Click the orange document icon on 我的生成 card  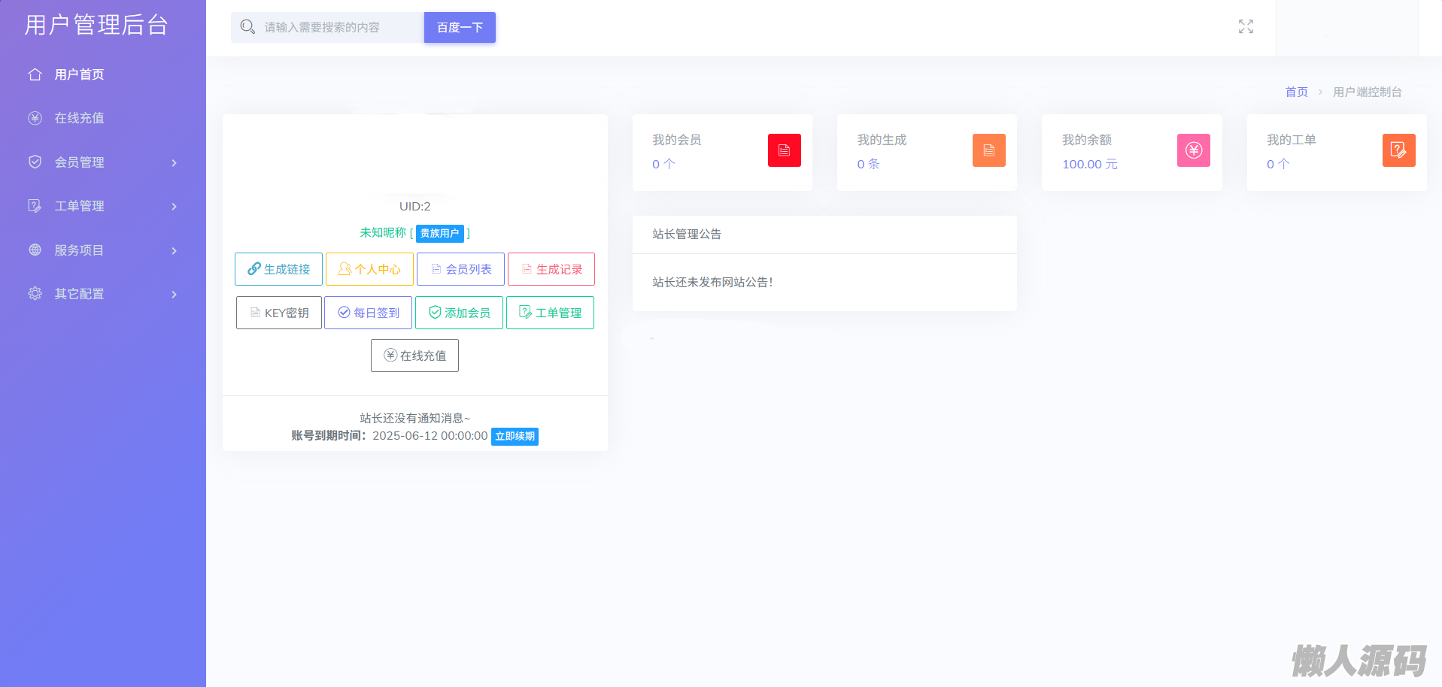[988, 150]
